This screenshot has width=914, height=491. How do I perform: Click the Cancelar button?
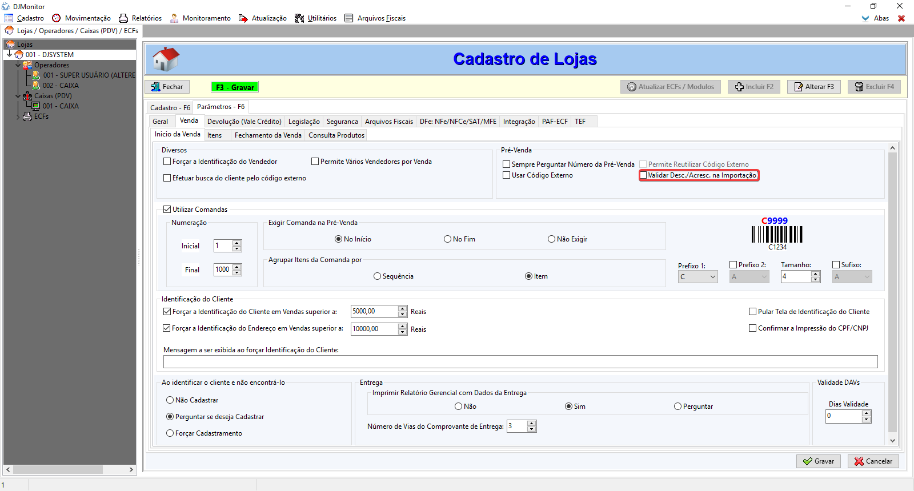873,461
